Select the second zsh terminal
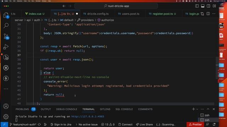 [x=208, y=120]
